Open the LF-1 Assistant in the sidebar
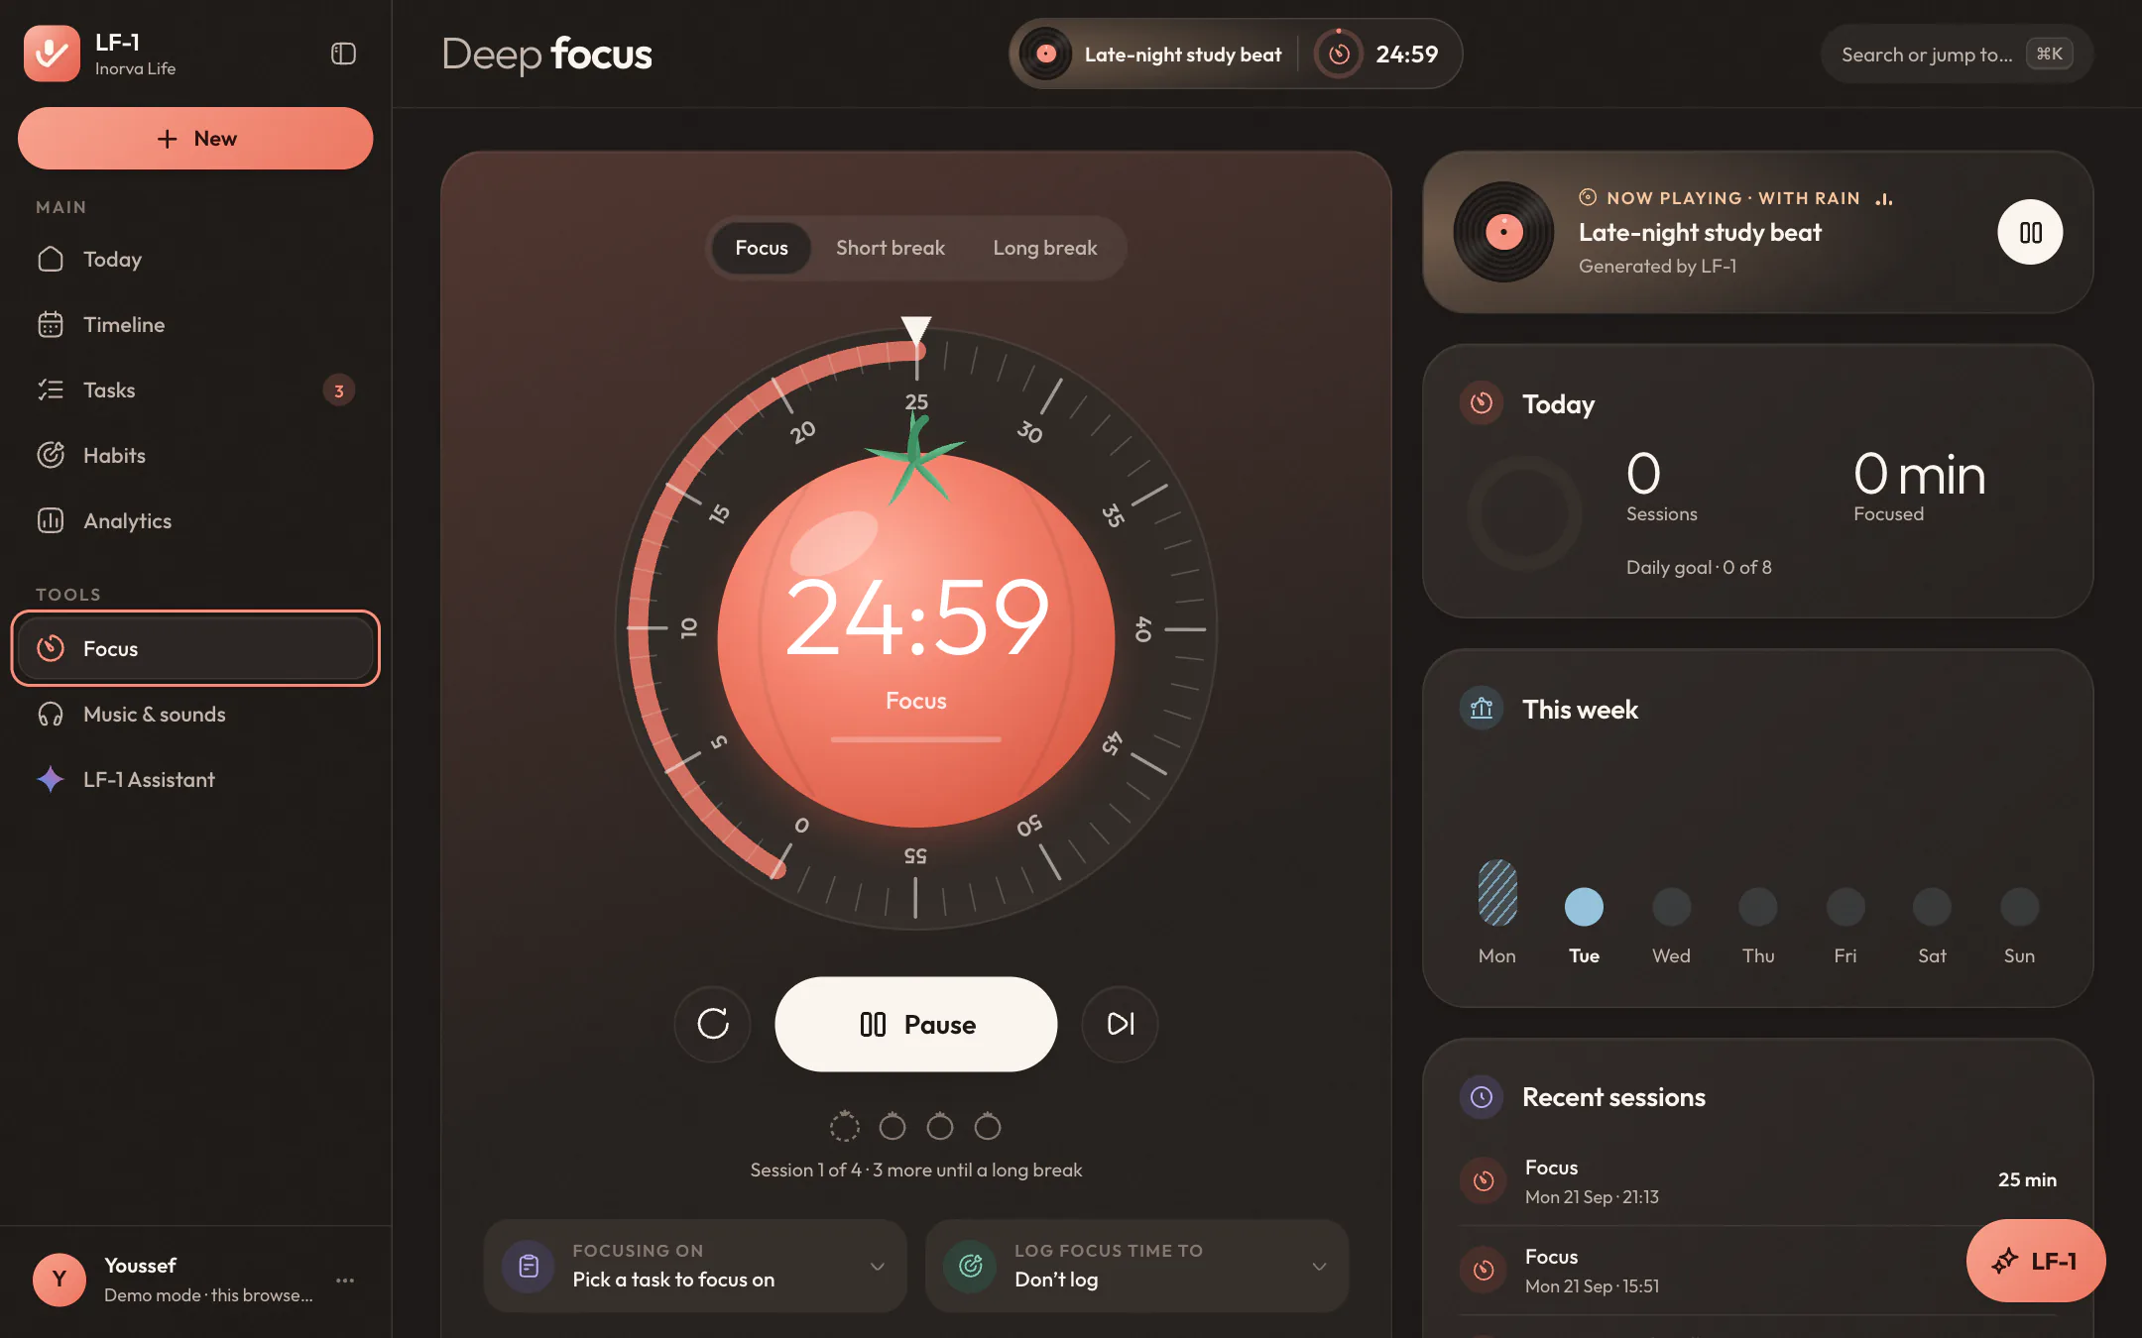2142x1338 pixels. tap(194, 780)
